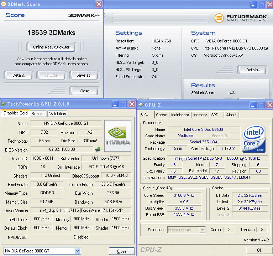Click the GPU Name field in GPU-Z

(66, 123)
